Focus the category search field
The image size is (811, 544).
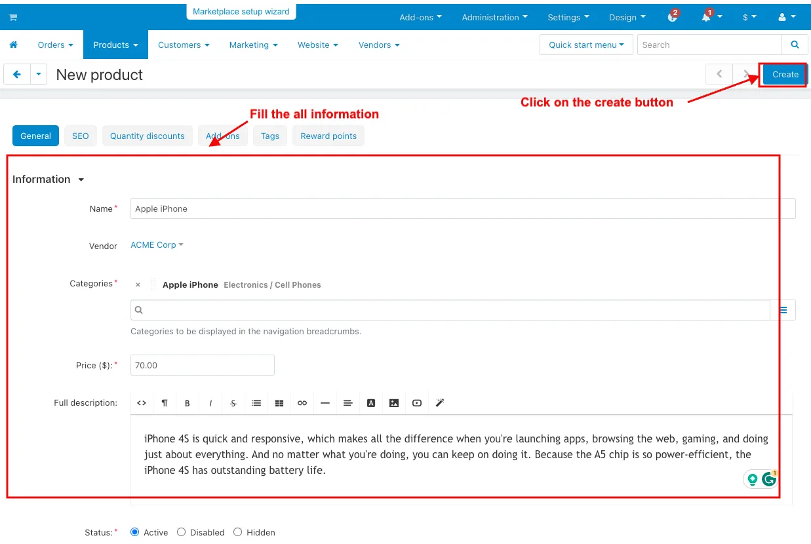tap(450, 310)
